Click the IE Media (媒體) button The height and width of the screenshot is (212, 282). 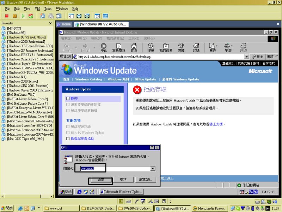click(x=181, y=48)
